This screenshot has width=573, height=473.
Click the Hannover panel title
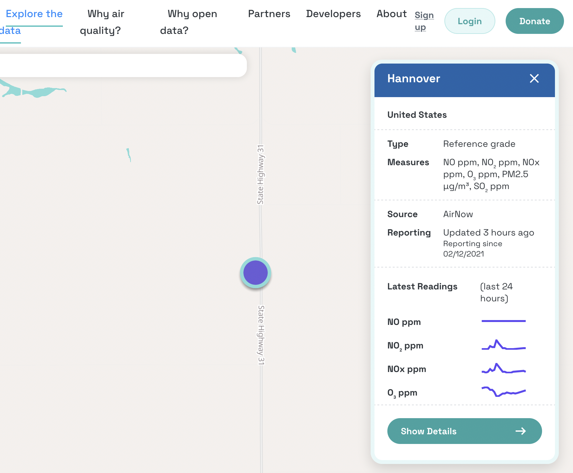pyautogui.click(x=413, y=78)
